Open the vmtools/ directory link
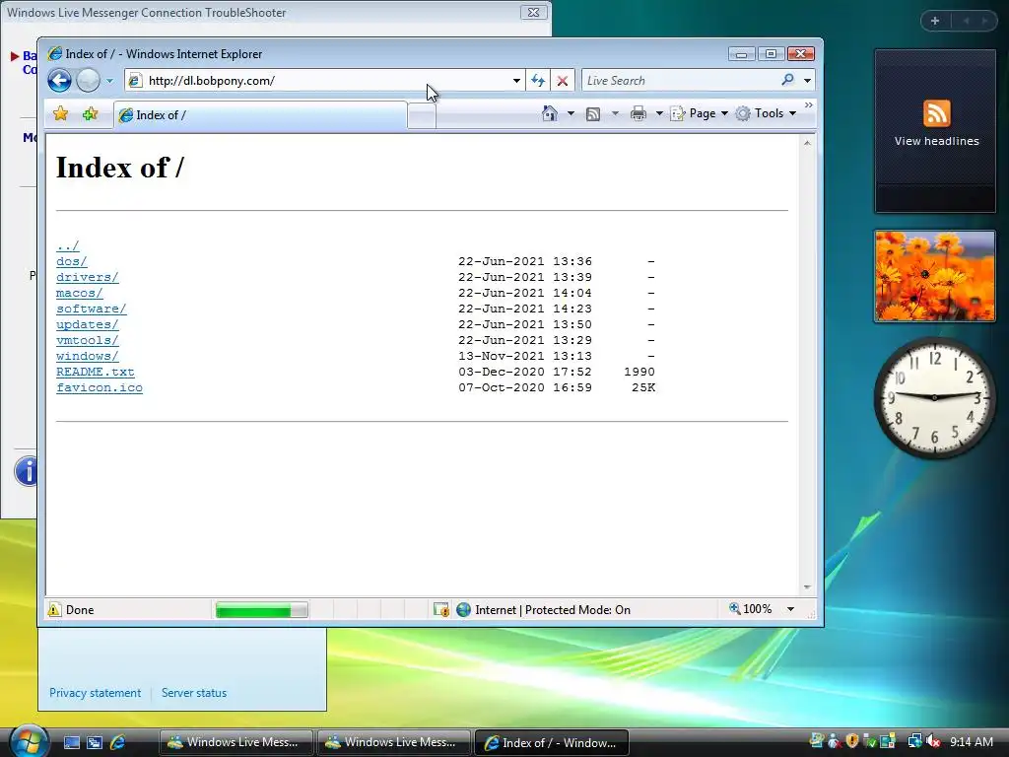Viewport: 1009px width, 757px height. [87, 340]
